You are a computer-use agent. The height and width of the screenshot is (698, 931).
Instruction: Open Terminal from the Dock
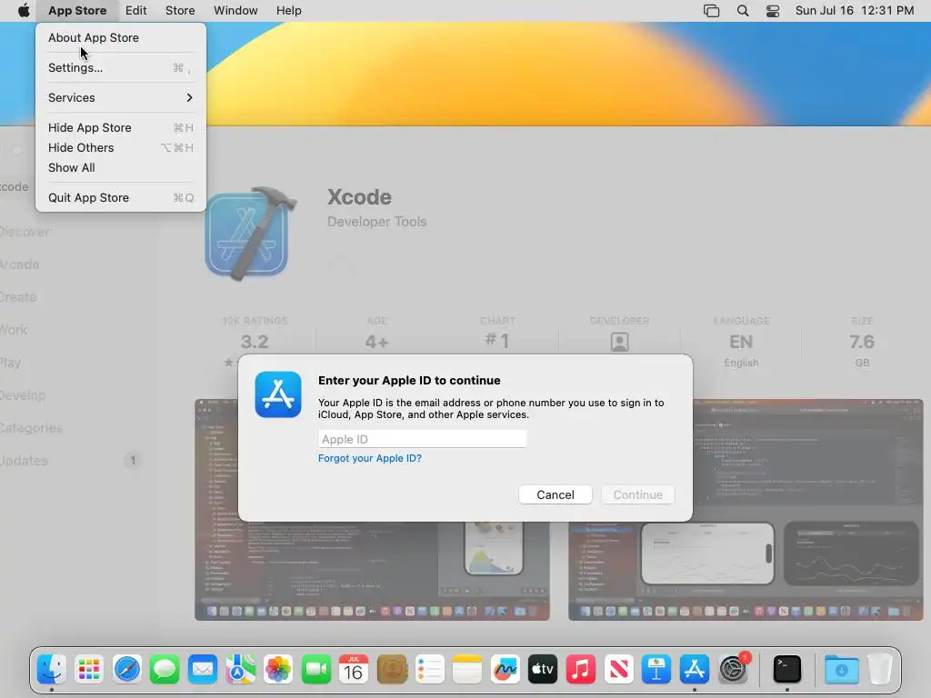(x=787, y=670)
